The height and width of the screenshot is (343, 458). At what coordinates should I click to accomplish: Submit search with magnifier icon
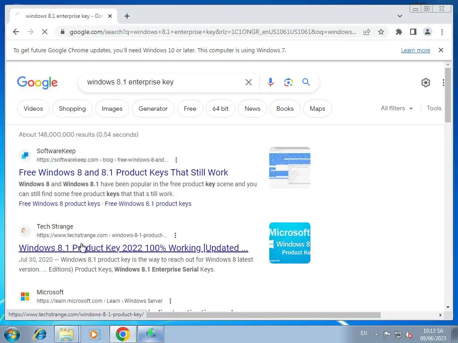coord(306,82)
